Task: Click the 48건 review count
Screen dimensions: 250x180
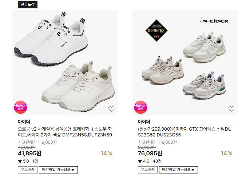Action: pyautogui.click(x=157, y=161)
